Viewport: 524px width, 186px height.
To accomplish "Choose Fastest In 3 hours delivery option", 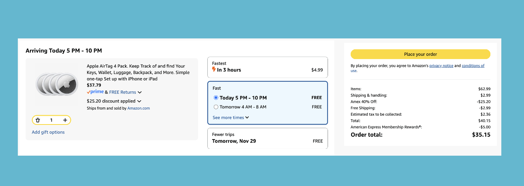I will point(268,67).
